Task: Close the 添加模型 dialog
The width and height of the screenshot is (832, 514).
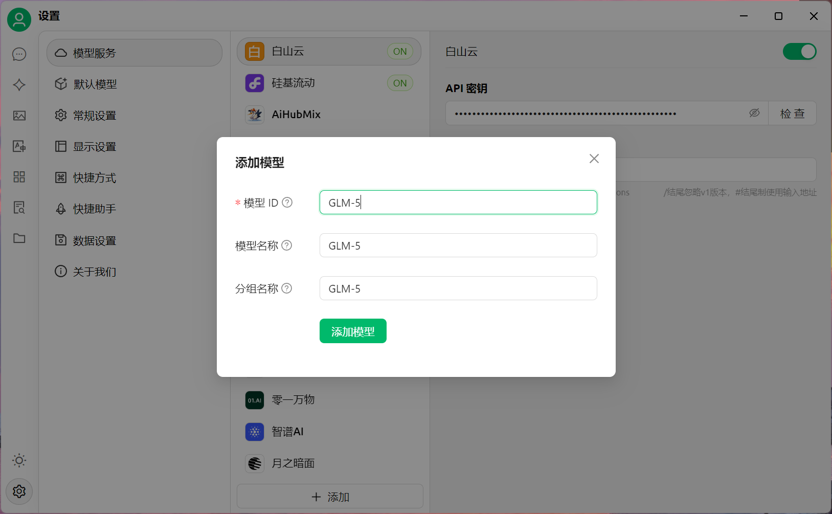Action: [x=594, y=159]
